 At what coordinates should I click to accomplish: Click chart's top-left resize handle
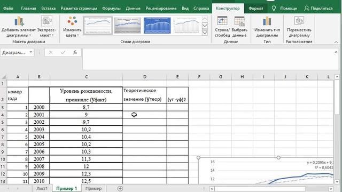coord(198,157)
